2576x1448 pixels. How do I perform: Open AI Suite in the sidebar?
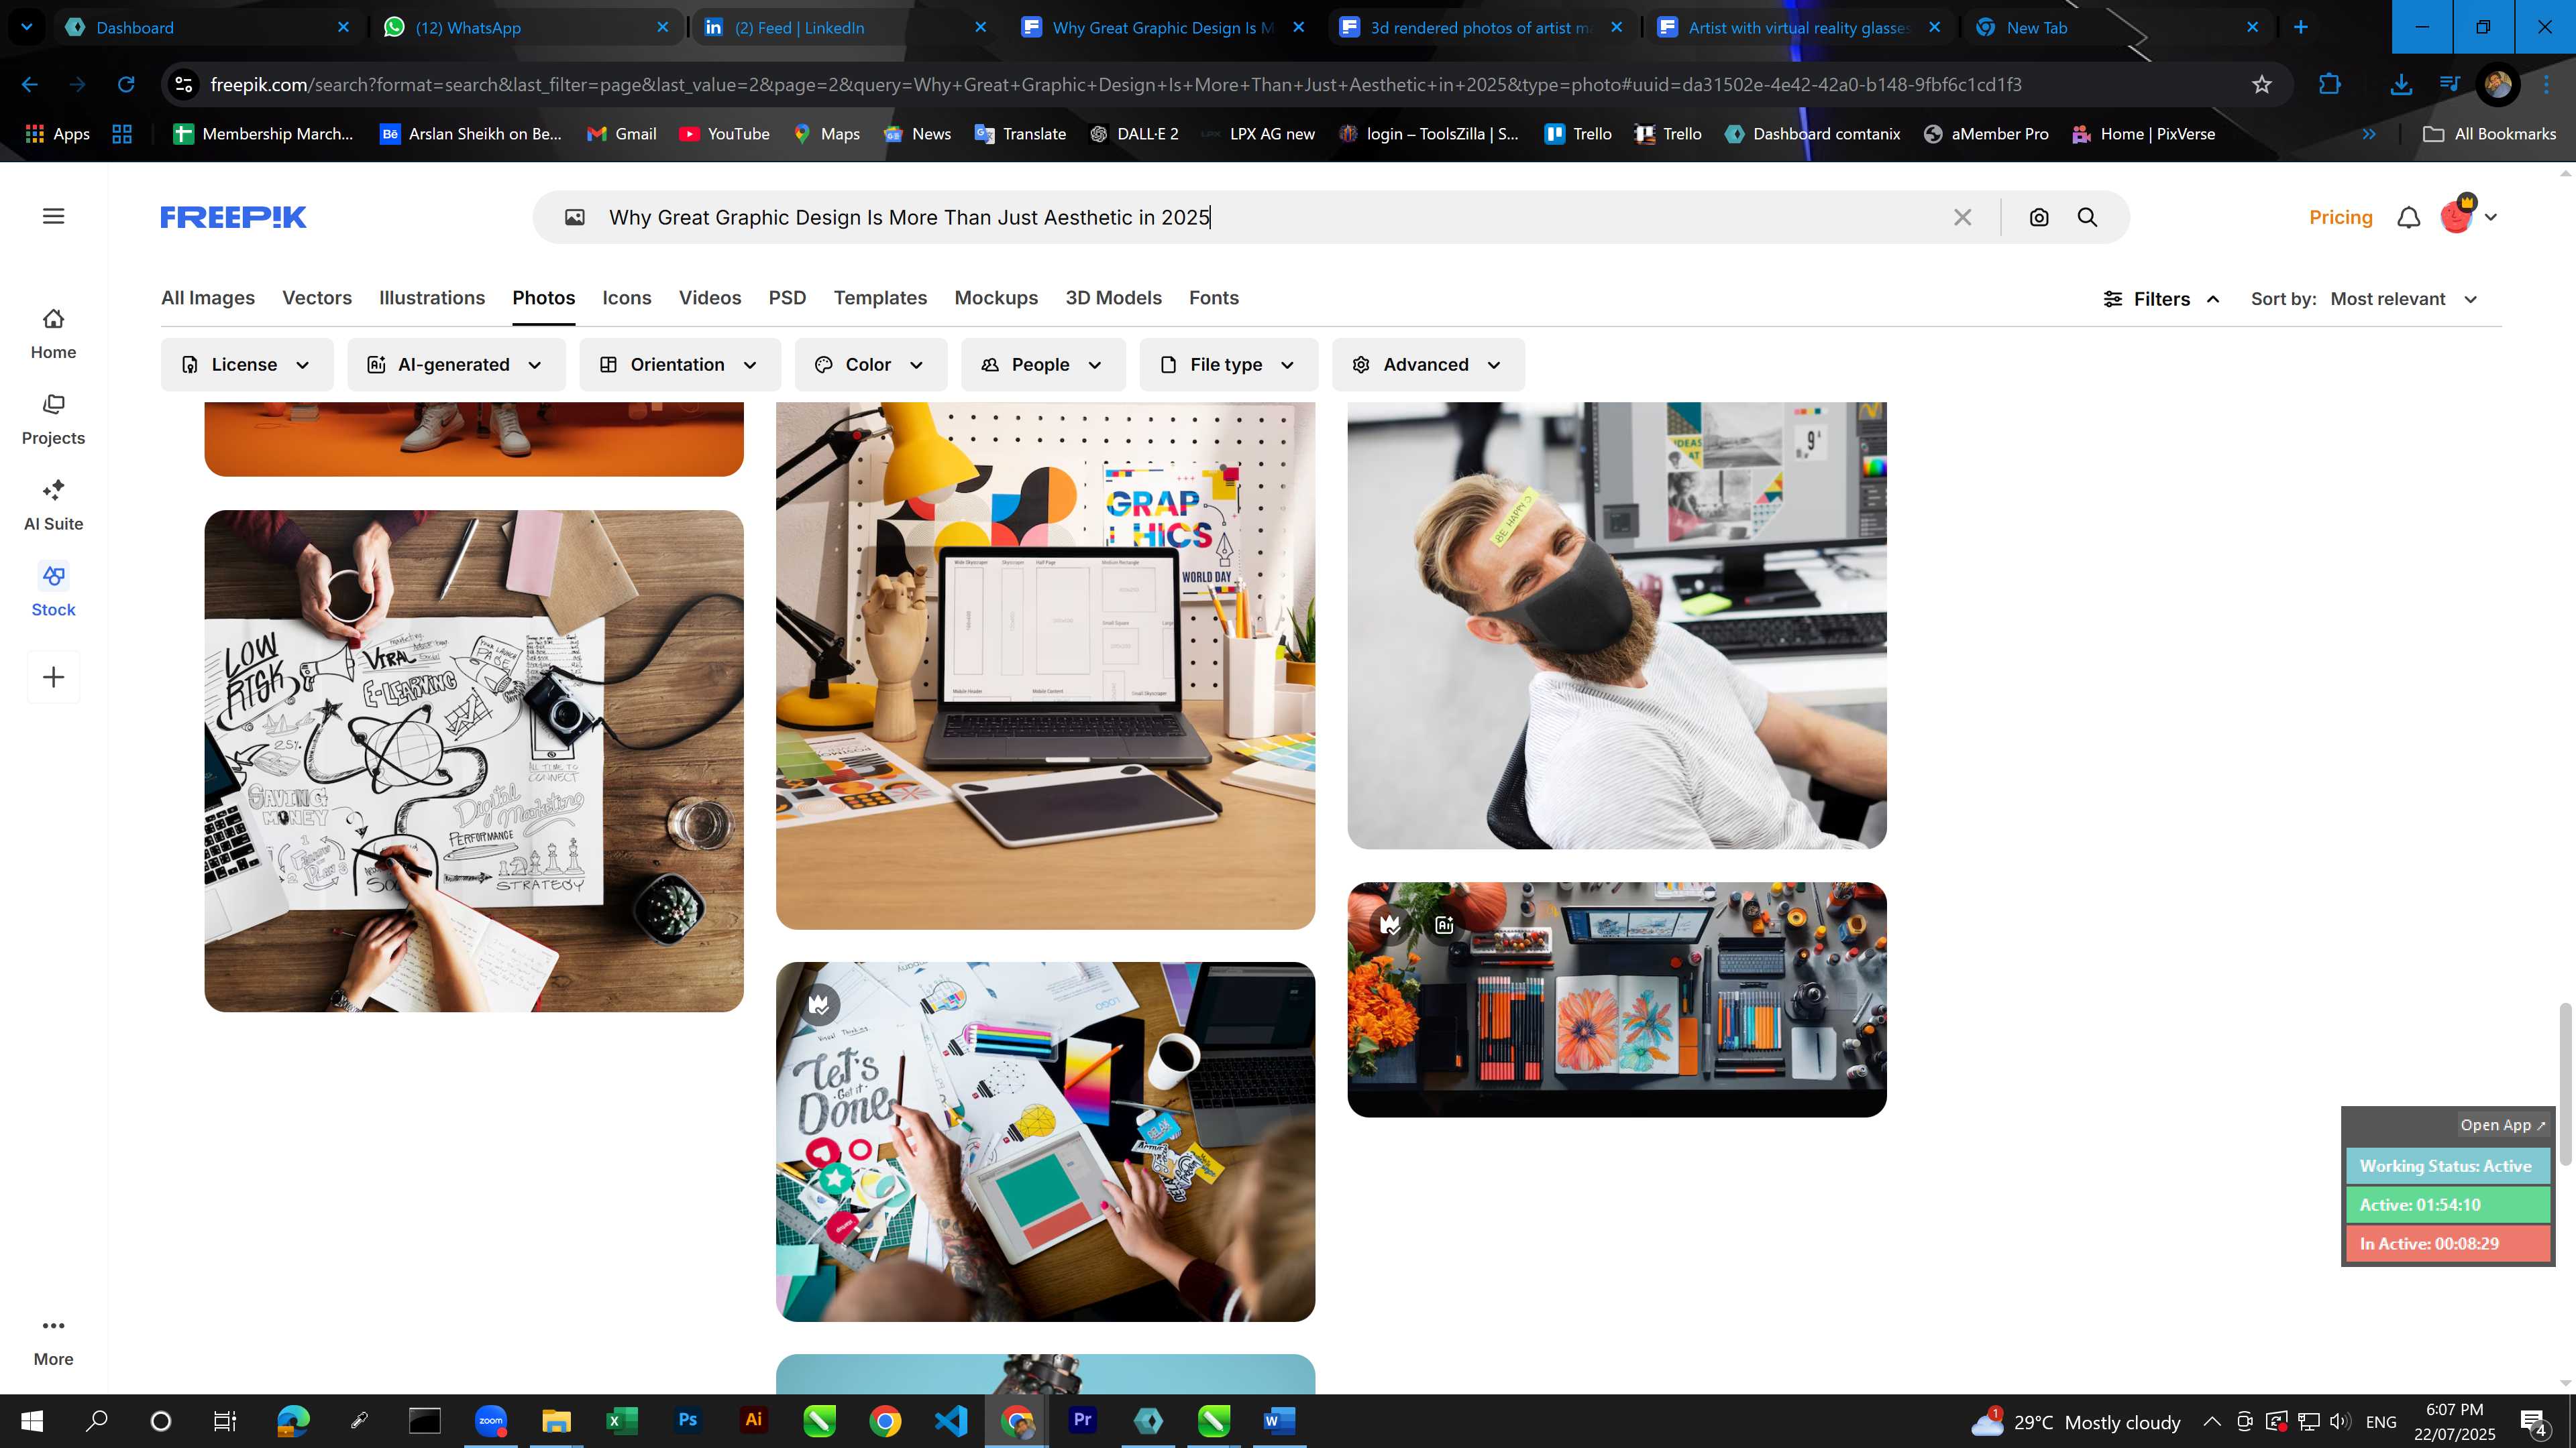pyautogui.click(x=53, y=505)
